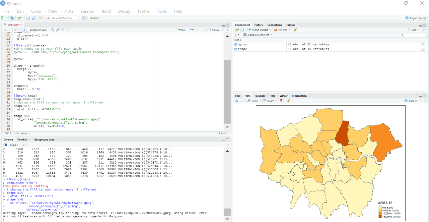The height and width of the screenshot is (222, 429).
Task: Open Import Dataset dropdown
Action: click(x=260, y=30)
